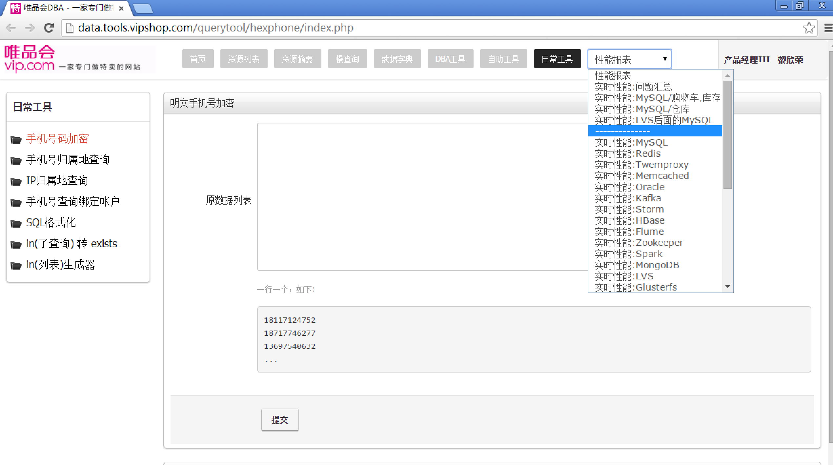The height and width of the screenshot is (465, 833).
Task: Choose 实时性能:MySQL/仓库 from the list
Action: point(655,109)
